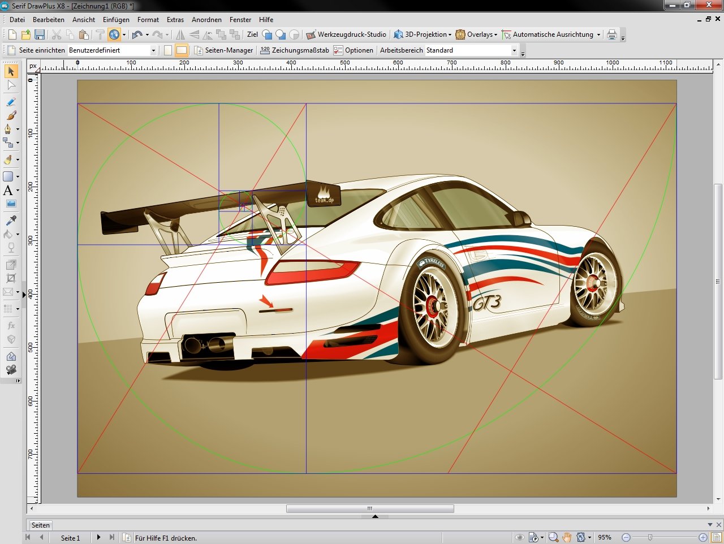
Task: Select the Color Picker eyedropper tool
Action: pos(11,221)
